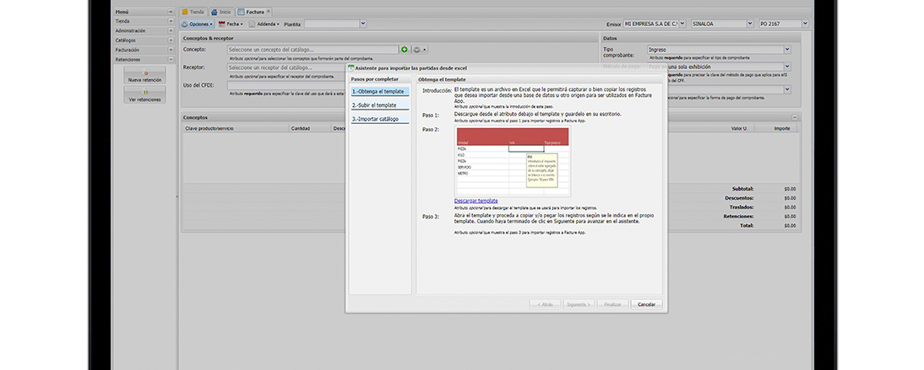Expand the Catálogos sidebar section
The width and height of the screenshot is (924, 370).
point(172,40)
